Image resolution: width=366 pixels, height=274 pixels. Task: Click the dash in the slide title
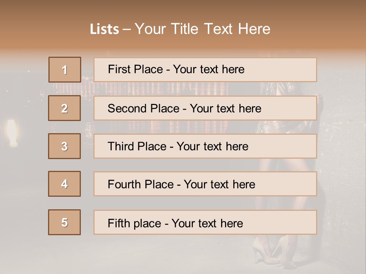[127, 29]
